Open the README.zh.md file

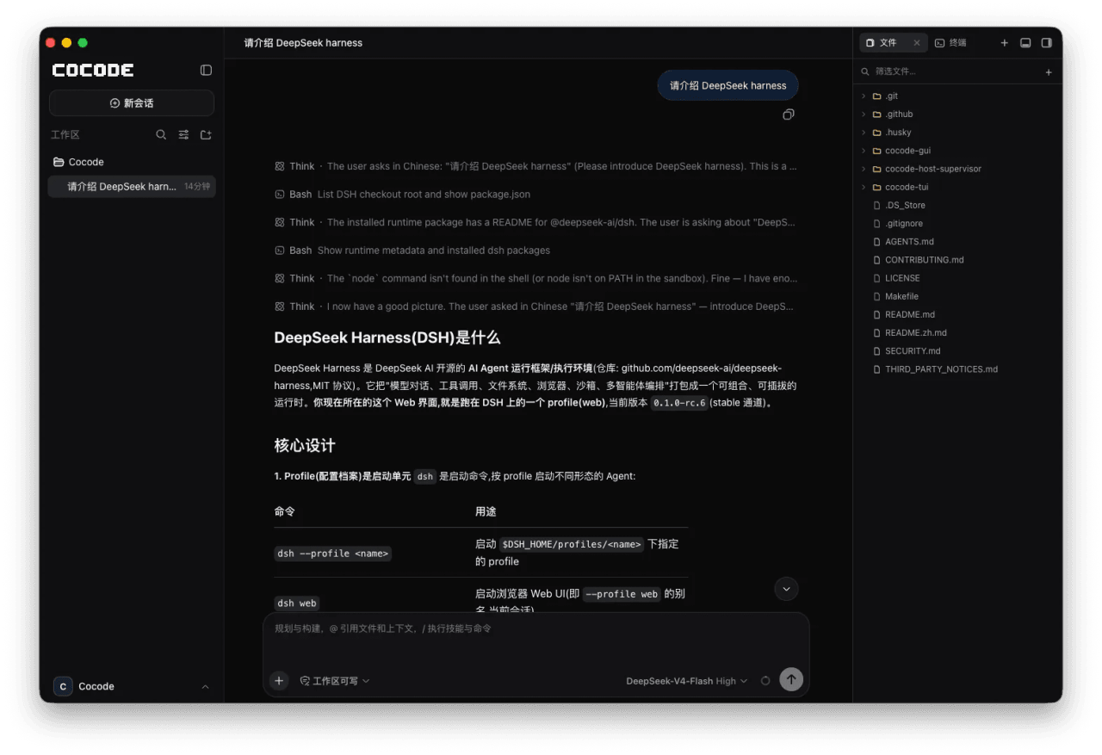click(916, 332)
